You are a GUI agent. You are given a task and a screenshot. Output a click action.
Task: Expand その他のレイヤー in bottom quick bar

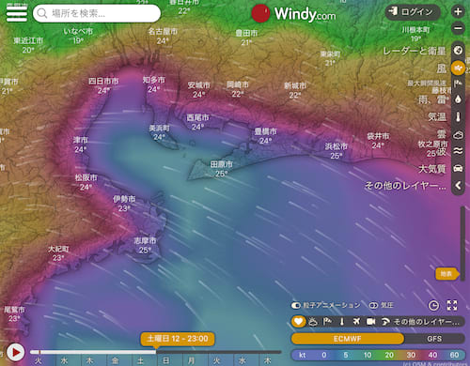tap(427, 322)
